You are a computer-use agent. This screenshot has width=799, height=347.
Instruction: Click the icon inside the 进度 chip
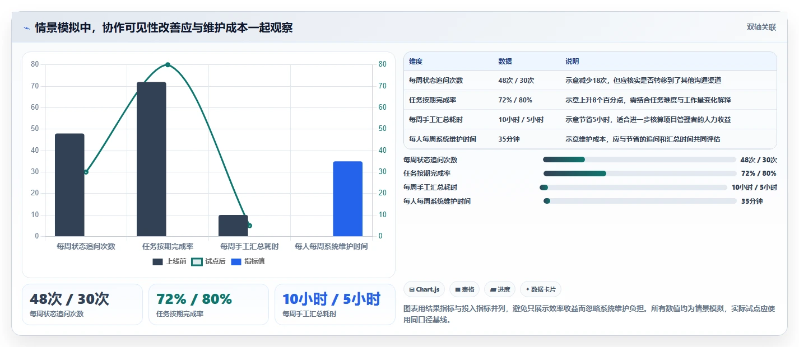coord(493,289)
